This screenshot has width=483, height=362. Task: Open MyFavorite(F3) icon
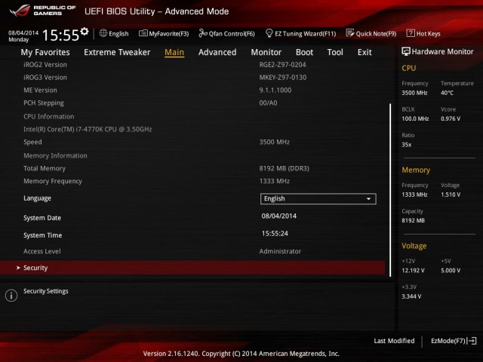[x=143, y=33]
